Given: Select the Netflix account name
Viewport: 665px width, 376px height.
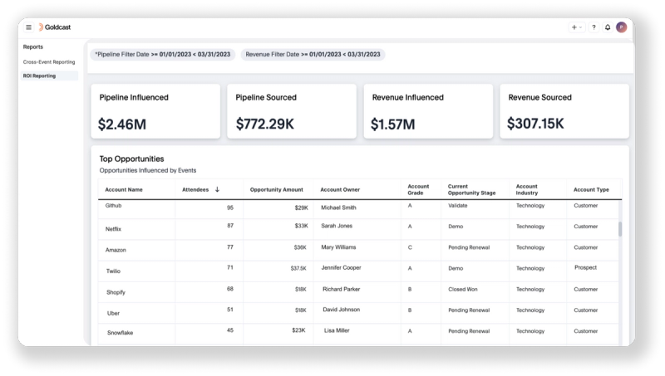Looking at the screenshot, I should 113,229.
